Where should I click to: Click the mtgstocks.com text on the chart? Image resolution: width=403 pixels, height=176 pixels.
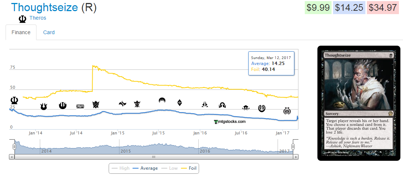[231, 122]
